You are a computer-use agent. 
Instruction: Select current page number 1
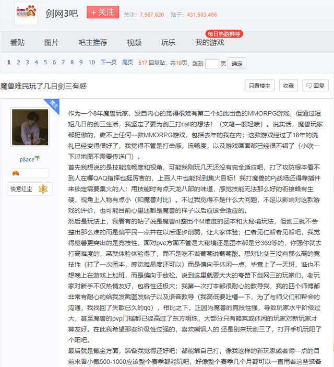pos(9,62)
